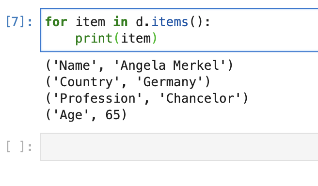Click the 'Country' key in output
Viewport: 318px width, 186px height.
pos(86,82)
